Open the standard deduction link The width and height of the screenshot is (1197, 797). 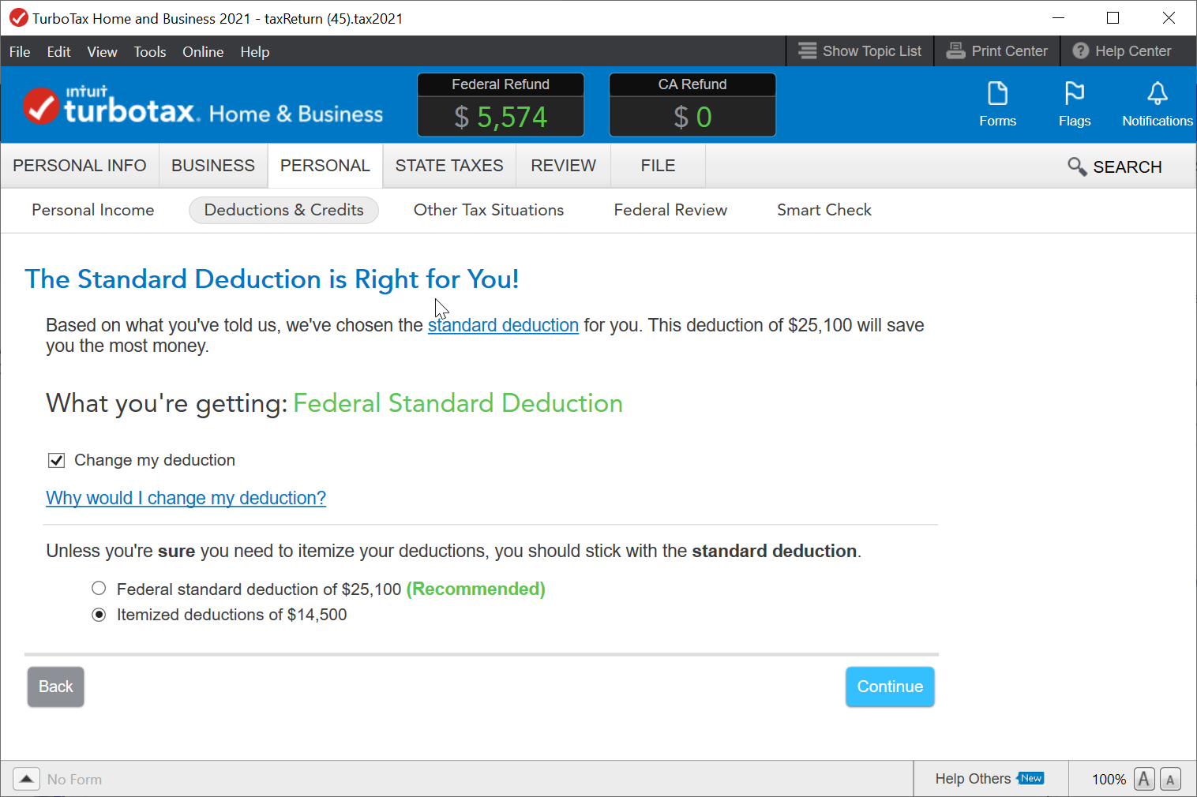(503, 325)
